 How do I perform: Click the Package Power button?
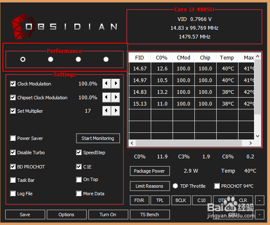[x=149, y=171]
